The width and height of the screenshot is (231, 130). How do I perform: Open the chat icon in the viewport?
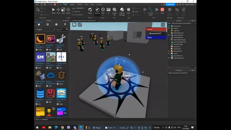[x=80, y=25]
